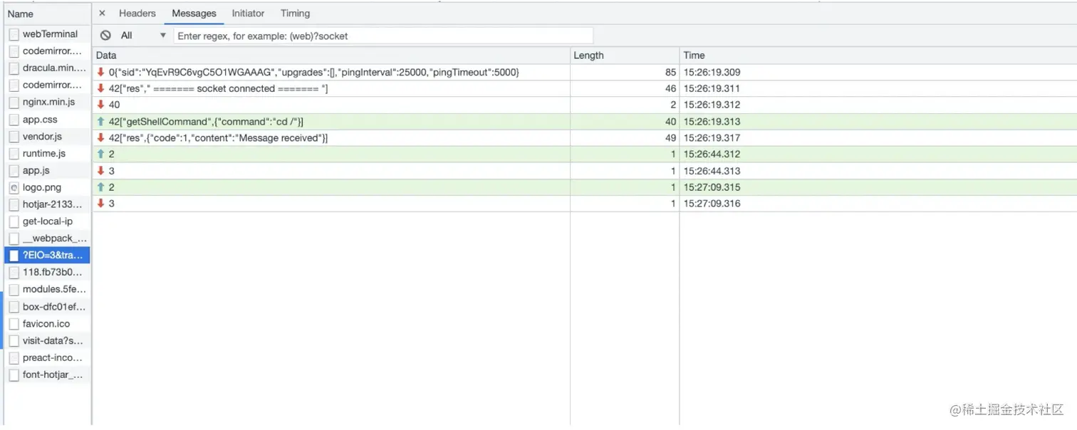Sort by the Length column header
Screen dimensions: 1077x430
coord(625,56)
